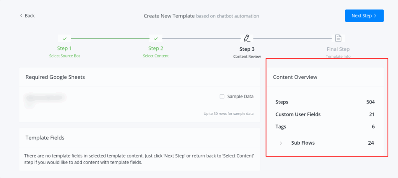398x178 pixels.
Task: Click the Final Step document icon
Action: [x=338, y=38]
